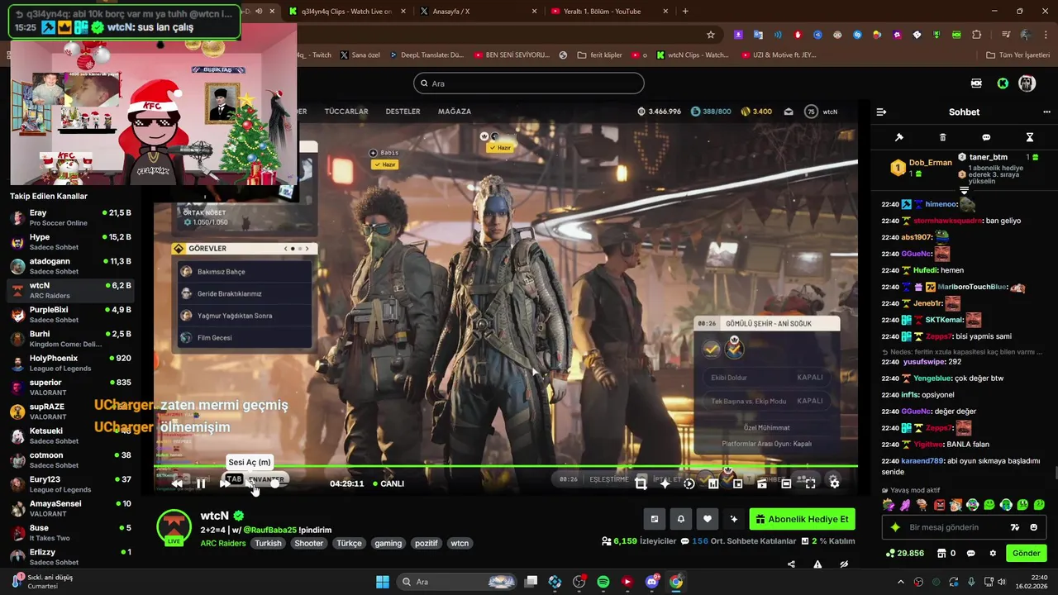Select PurpleBixi channel in sidebar
Viewport: 1058px width, 595px height.
click(x=70, y=314)
